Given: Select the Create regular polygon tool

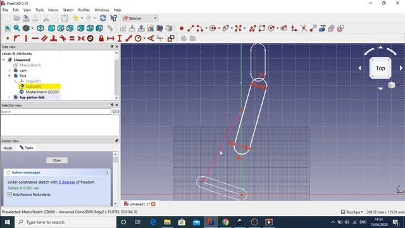Looking at the screenshot, I should 271,28.
